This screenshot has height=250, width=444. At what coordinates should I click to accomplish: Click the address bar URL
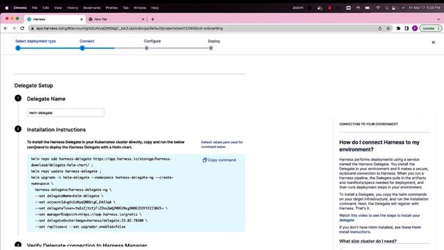click(130, 28)
